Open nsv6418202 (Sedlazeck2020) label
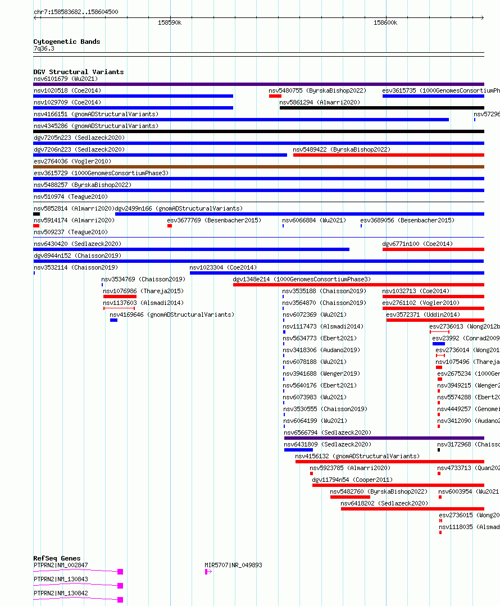This screenshot has width=500, height=606. (384, 503)
